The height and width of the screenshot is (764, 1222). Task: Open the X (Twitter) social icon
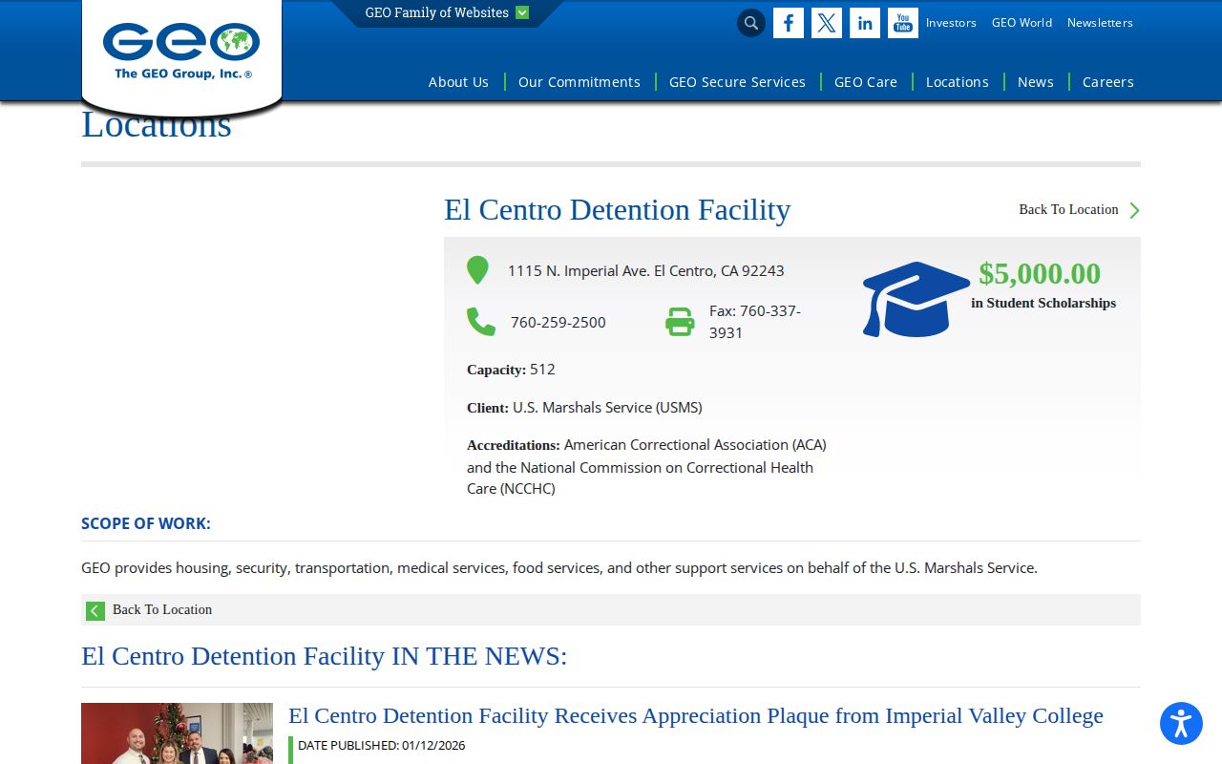[827, 23]
